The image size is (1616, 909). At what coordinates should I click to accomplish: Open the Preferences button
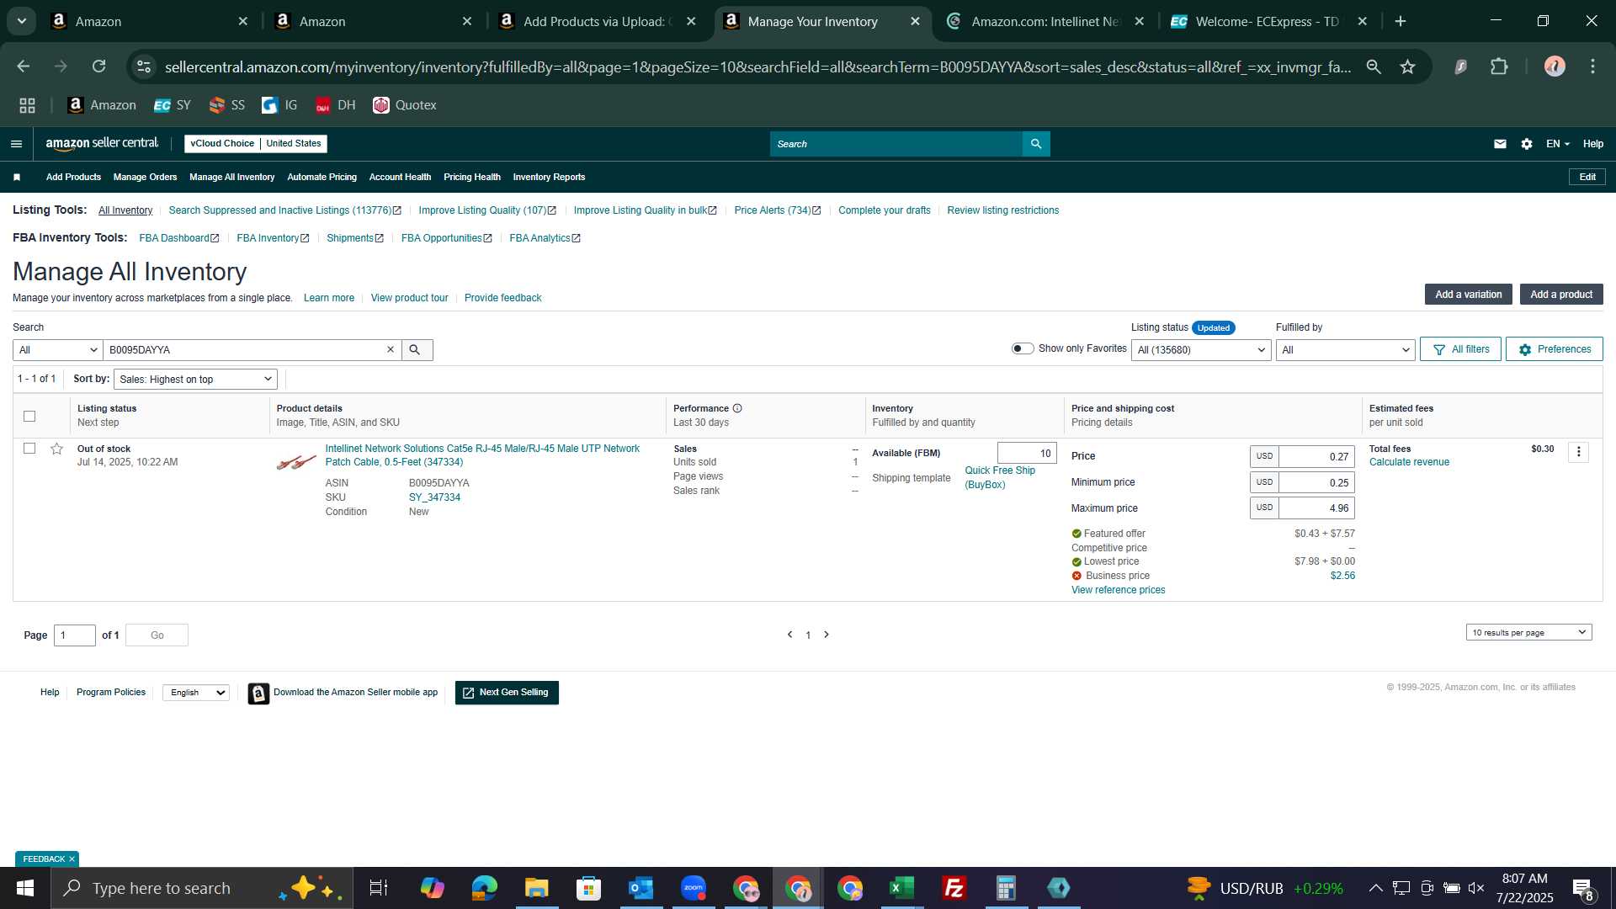1554,349
